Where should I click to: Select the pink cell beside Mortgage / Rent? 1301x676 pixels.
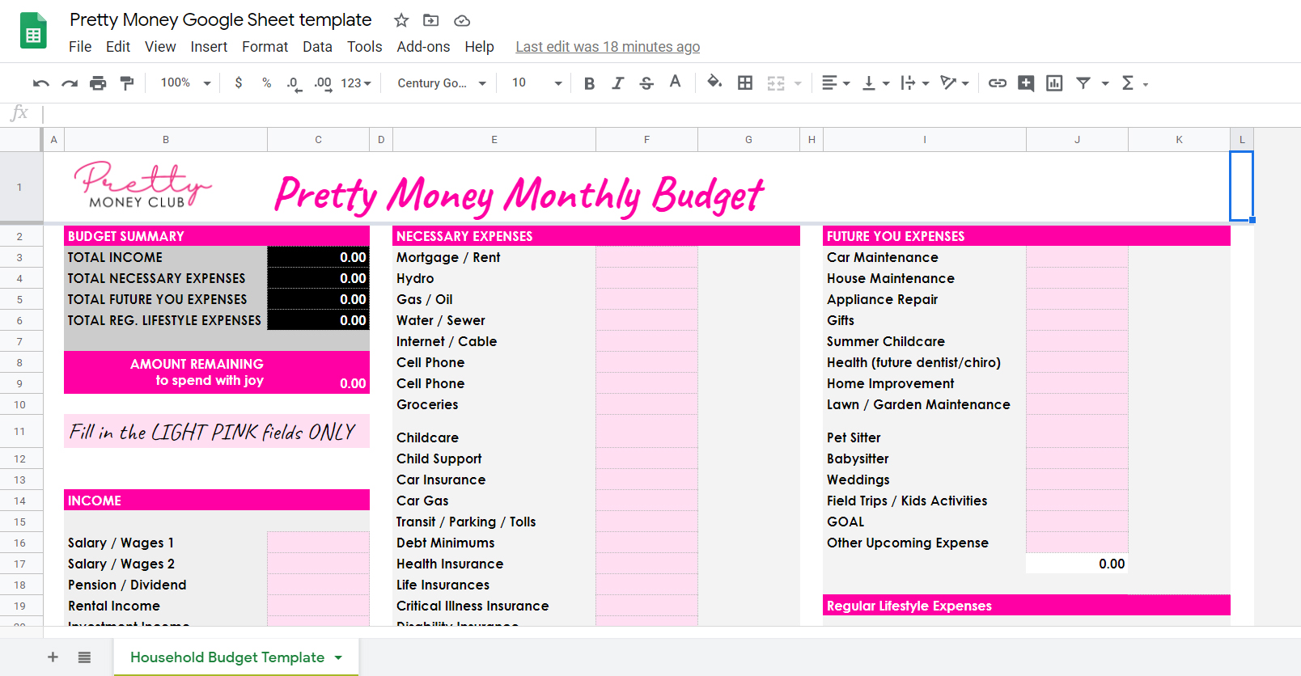(x=646, y=257)
